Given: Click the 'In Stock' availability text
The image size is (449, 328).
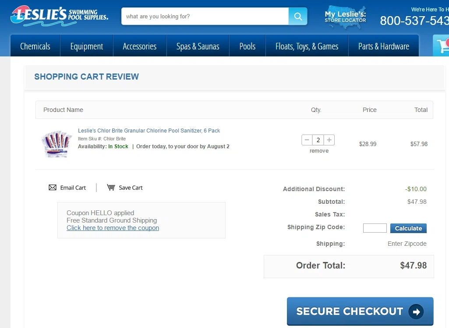Looking at the screenshot, I should 118,147.
